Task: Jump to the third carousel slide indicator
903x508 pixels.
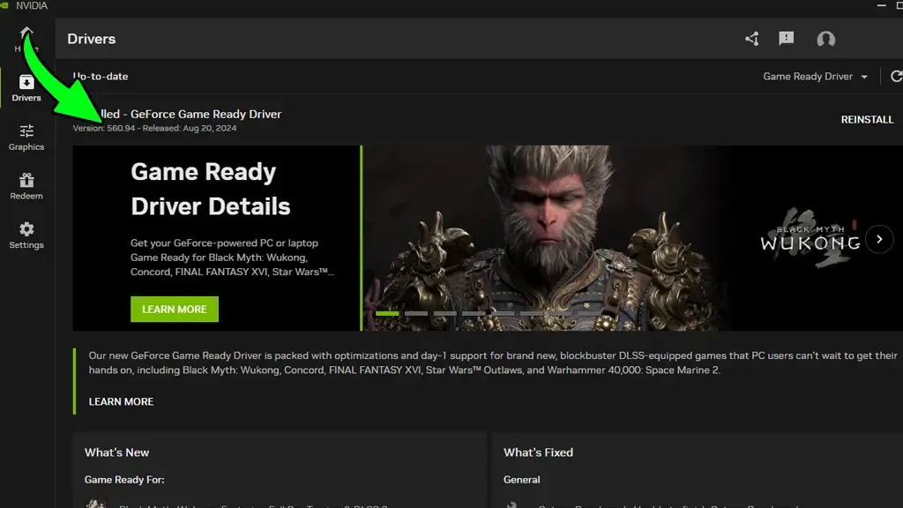Action: pyautogui.click(x=444, y=313)
